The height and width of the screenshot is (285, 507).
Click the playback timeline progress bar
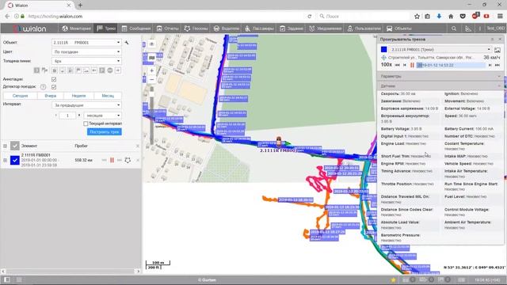[x=451, y=65]
